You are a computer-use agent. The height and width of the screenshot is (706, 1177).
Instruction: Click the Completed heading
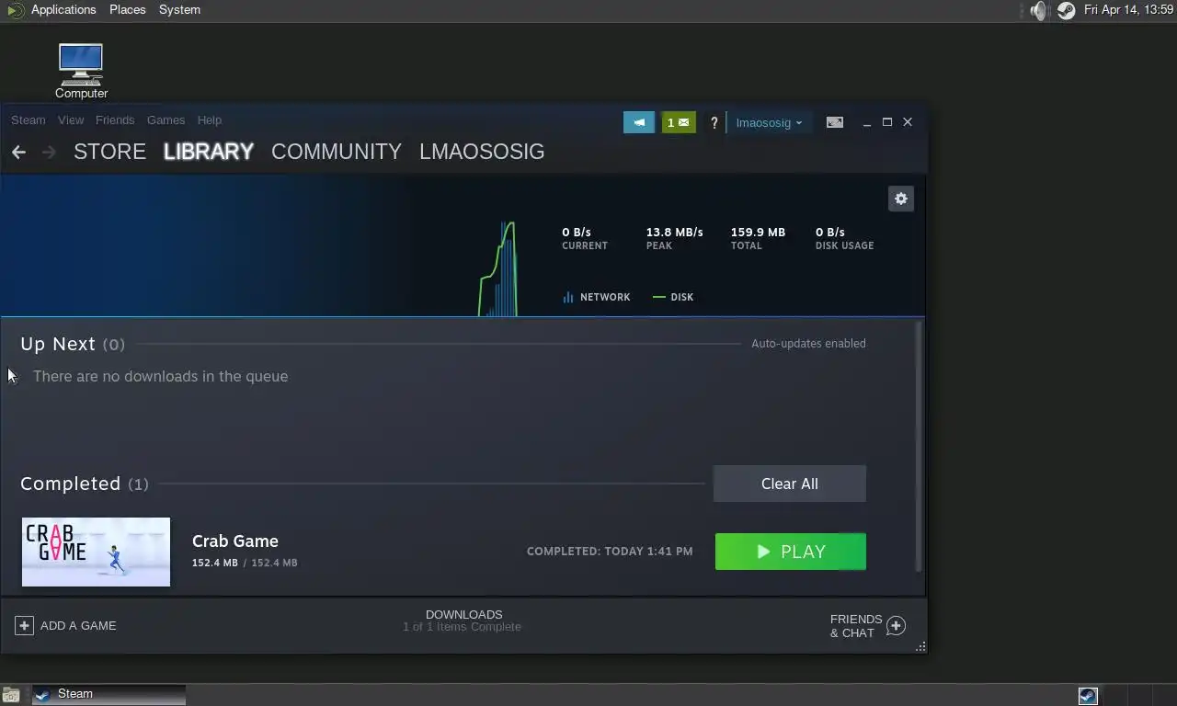click(x=71, y=484)
